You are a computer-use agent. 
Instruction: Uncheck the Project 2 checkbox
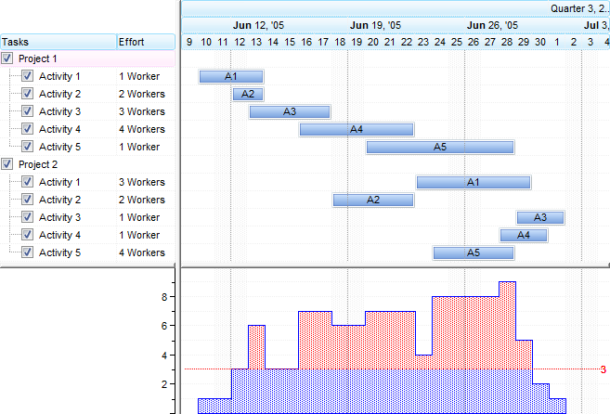[x=8, y=164]
